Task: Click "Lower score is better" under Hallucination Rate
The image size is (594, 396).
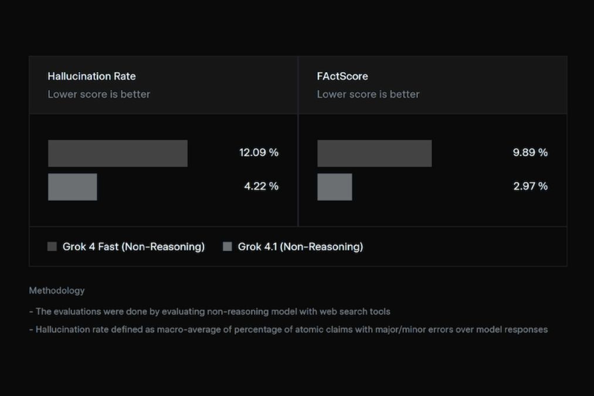Action: (x=99, y=94)
